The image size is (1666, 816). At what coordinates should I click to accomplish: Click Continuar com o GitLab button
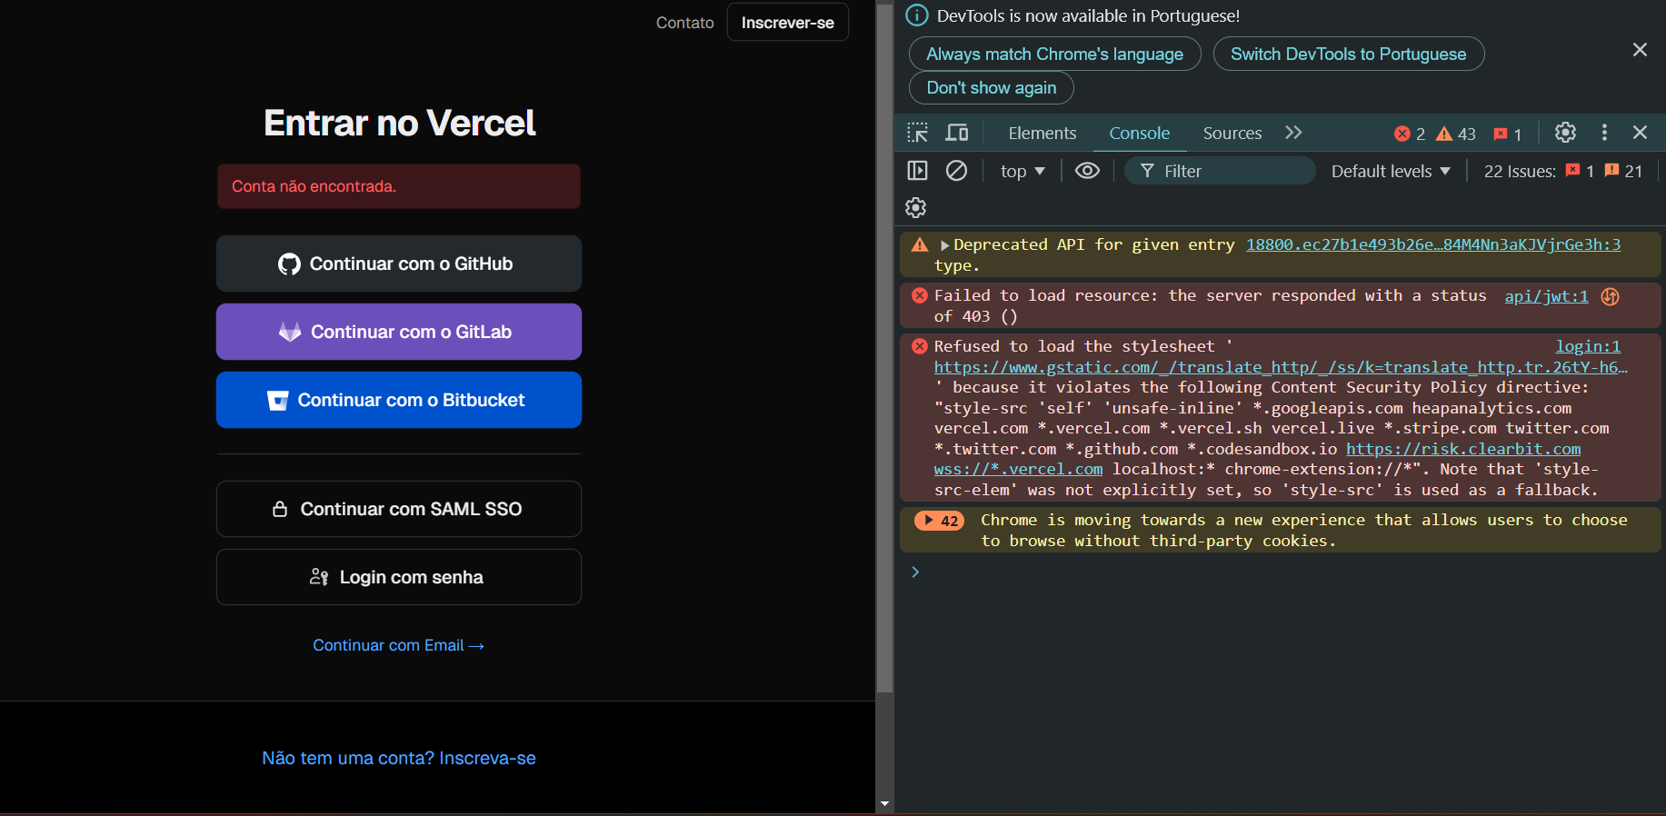click(x=399, y=332)
